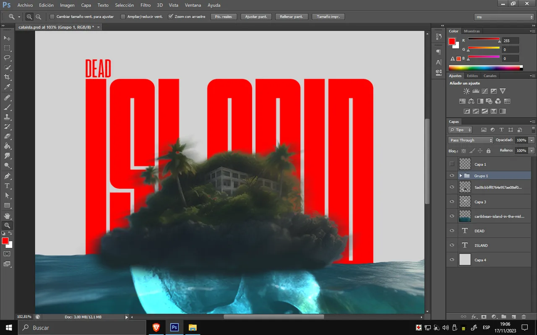Delete layer with the trash icon
Image resolution: width=537 pixels, height=335 pixels.
[524, 317]
